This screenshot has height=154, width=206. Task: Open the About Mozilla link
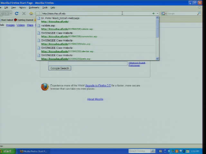pos(95,99)
